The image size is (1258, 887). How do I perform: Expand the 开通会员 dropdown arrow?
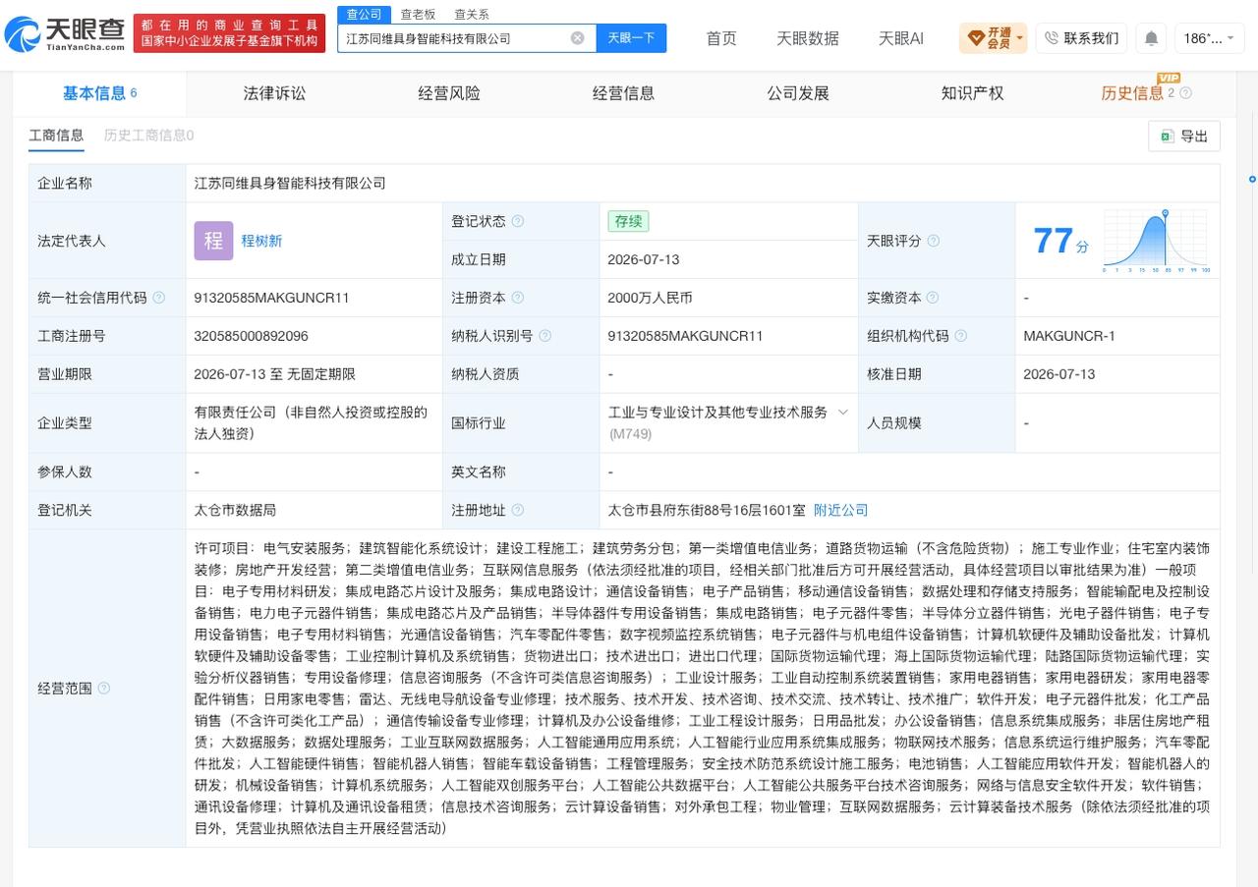coord(1019,39)
